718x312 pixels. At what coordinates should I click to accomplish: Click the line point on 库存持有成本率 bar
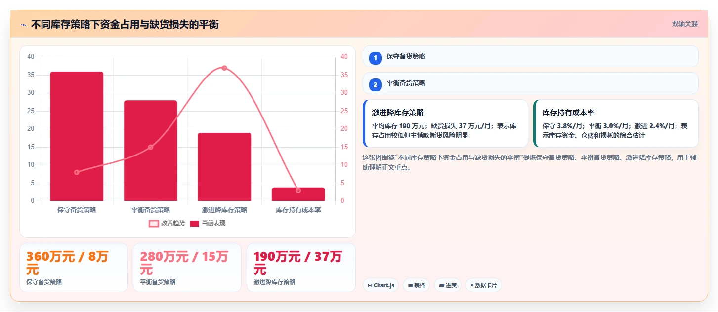298,190
